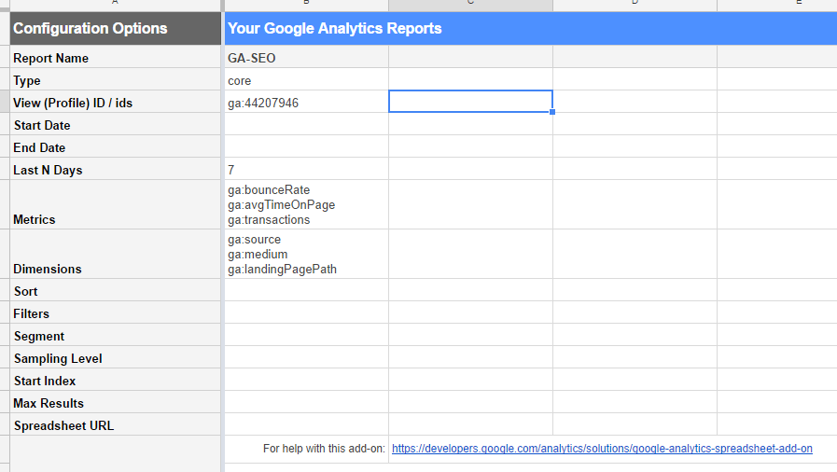Click 'Your Google Analytics Reports' header cell

[x=334, y=29]
